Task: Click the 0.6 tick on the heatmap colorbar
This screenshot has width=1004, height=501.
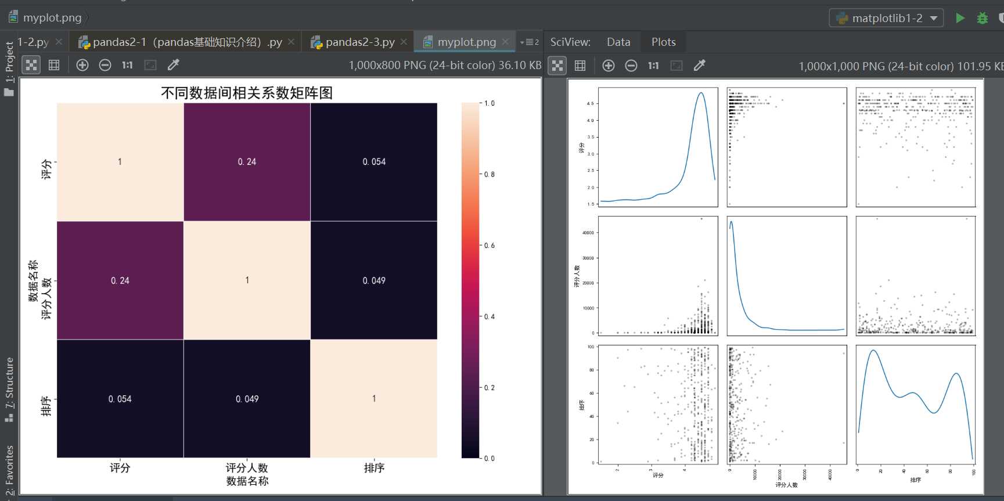Action: click(489, 246)
